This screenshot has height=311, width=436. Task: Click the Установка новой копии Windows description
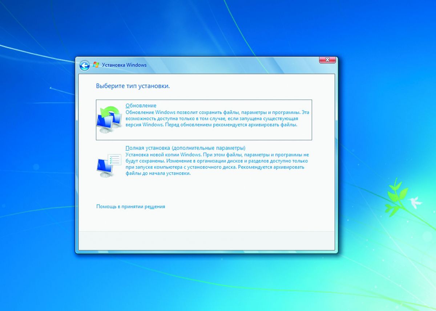point(217,164)
